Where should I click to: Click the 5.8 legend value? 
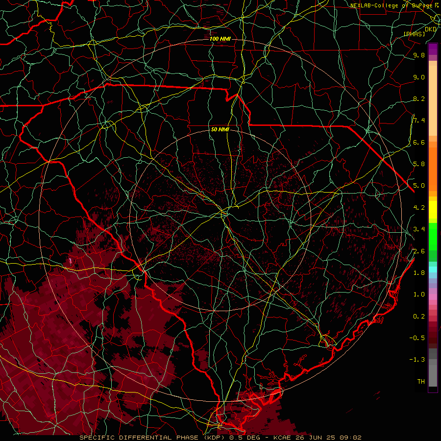click(x=419, y=164)
